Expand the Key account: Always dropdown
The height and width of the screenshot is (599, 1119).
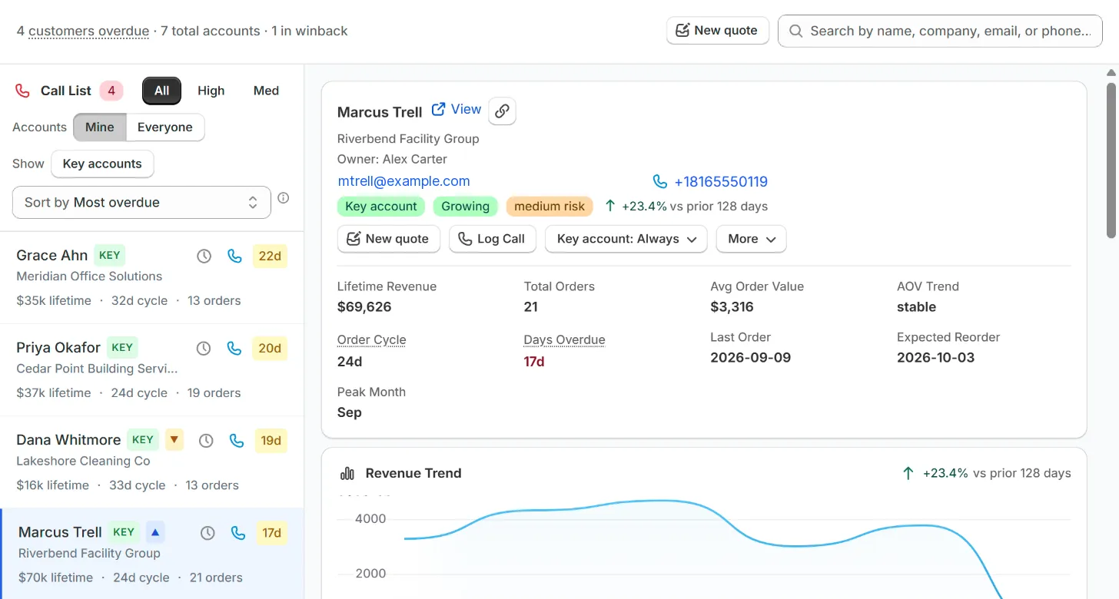pyautogui.click(x=626, y=239)
